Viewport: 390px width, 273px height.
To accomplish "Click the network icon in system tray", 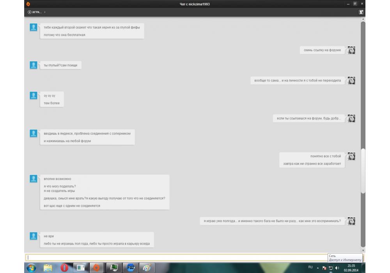I will point(330,268).
